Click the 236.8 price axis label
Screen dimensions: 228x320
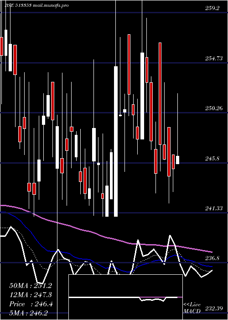click(212, 258)
